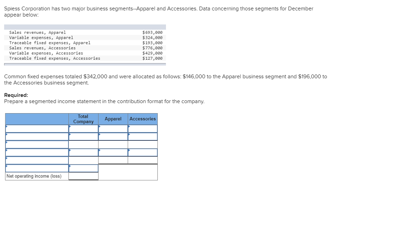The width and height of the screenshot is (396, 248).
Task: Click the $693,000 value
Action: pos(152,33)
